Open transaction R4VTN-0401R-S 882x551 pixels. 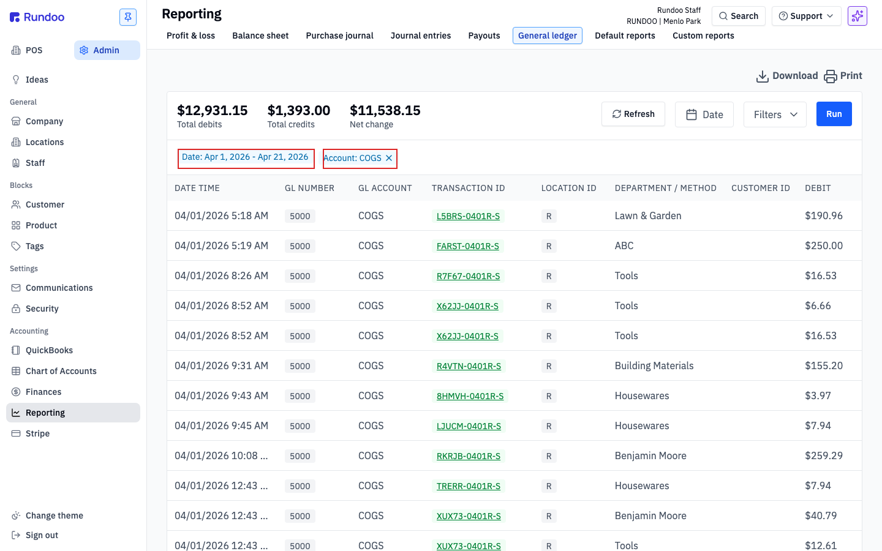(x=469, y=366)
